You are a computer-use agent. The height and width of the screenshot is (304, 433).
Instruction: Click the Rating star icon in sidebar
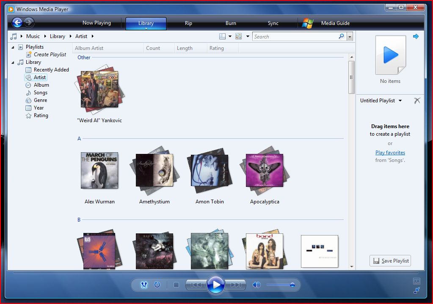28,115
